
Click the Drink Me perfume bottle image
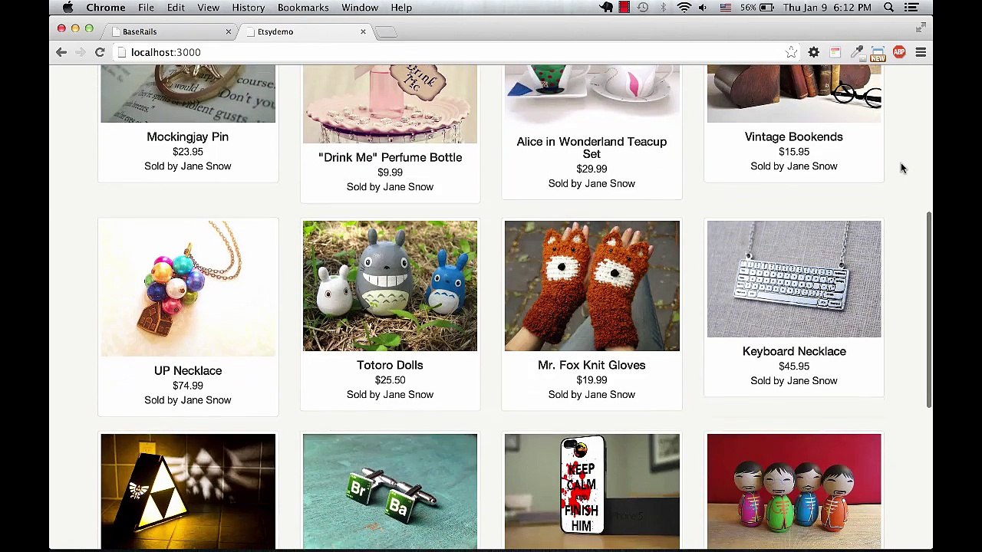tap(390, 103)
